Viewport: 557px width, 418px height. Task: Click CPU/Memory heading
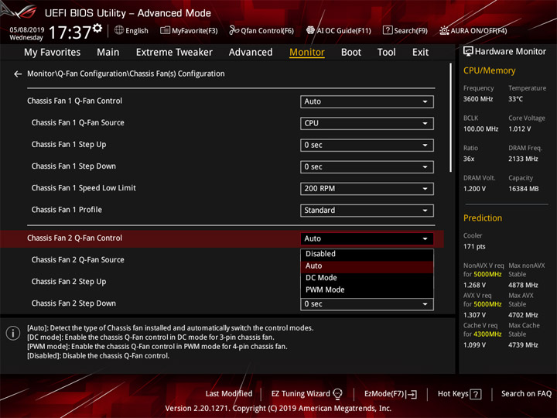point(489,70)
